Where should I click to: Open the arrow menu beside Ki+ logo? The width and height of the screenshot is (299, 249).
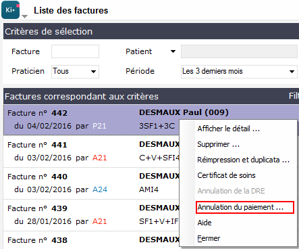pos(25,16)
